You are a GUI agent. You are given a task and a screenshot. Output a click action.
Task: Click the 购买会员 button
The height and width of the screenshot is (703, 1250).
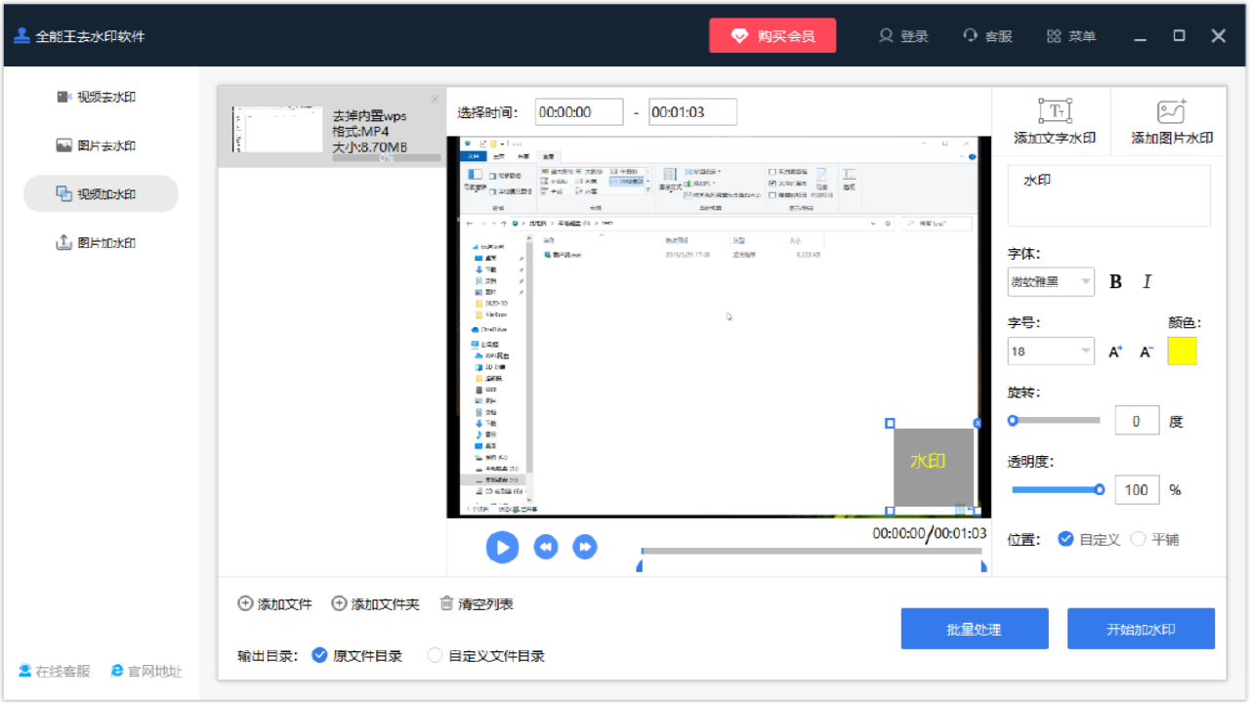772,34
